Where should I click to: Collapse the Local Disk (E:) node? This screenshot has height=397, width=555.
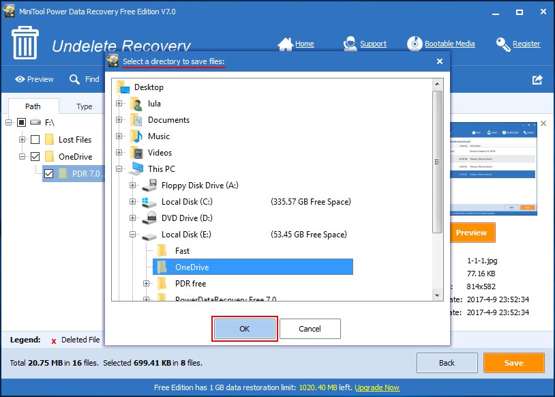pyautogui.click(x=132, y=235)
